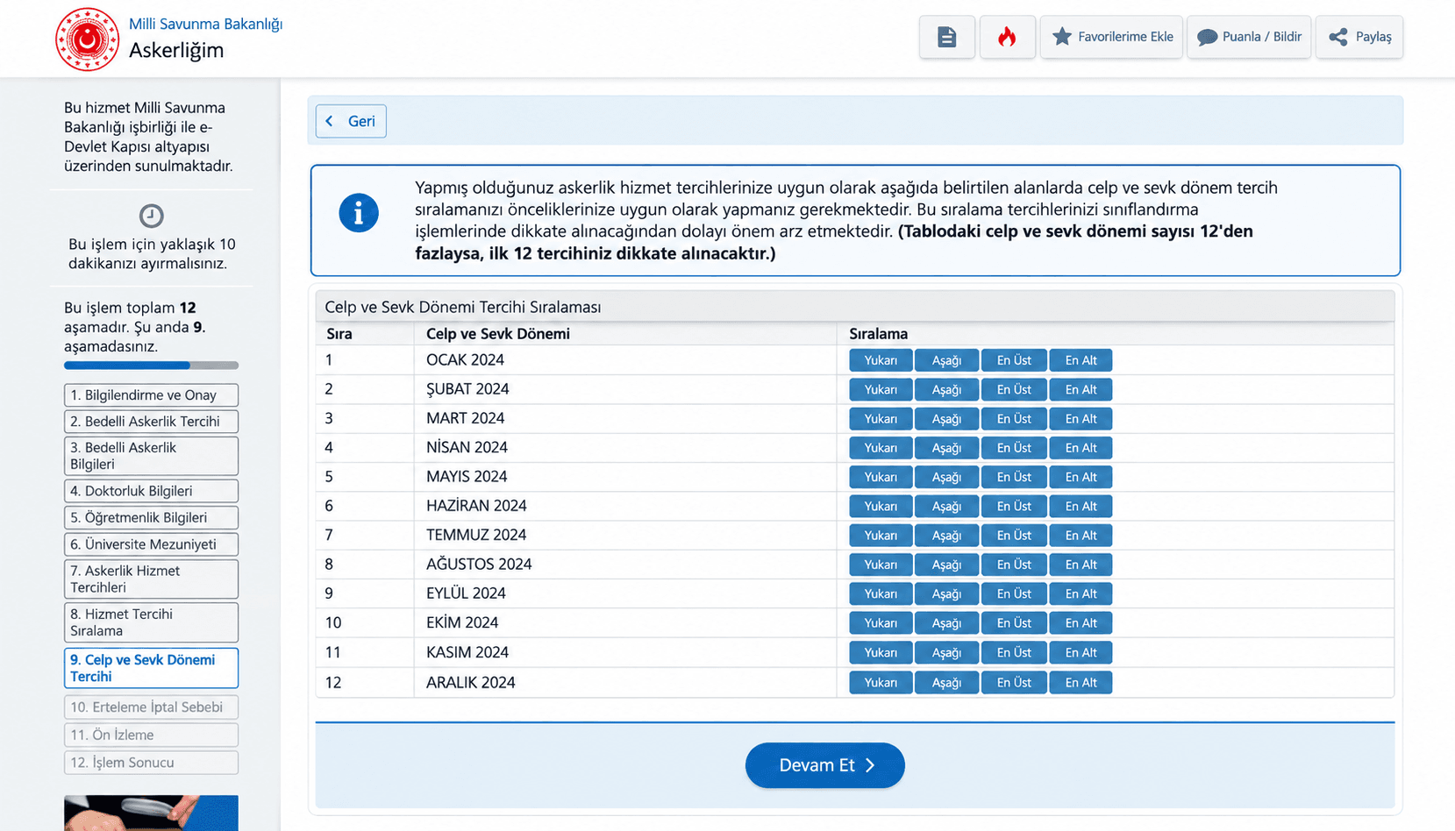This screenshot has height=831, width=1455.
Task: Open step 8. Hizmet Tercihi Sıralama
Action: 151,622
